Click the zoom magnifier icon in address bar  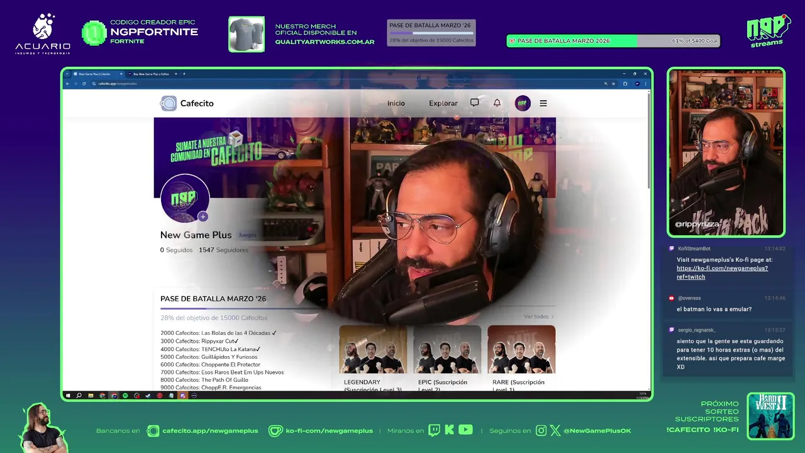pos(606,84)
